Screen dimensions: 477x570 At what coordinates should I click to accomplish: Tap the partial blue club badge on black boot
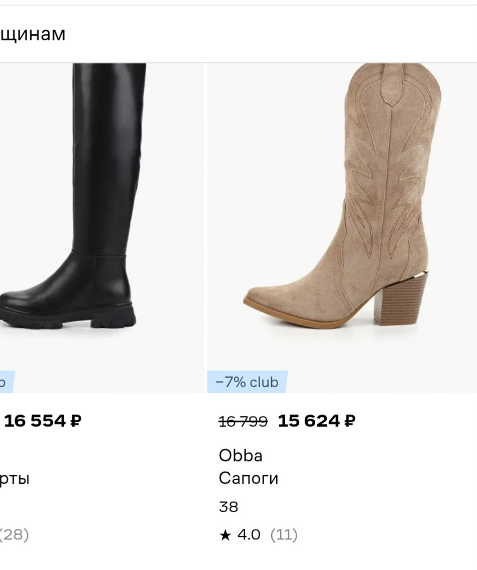point(6,382)
